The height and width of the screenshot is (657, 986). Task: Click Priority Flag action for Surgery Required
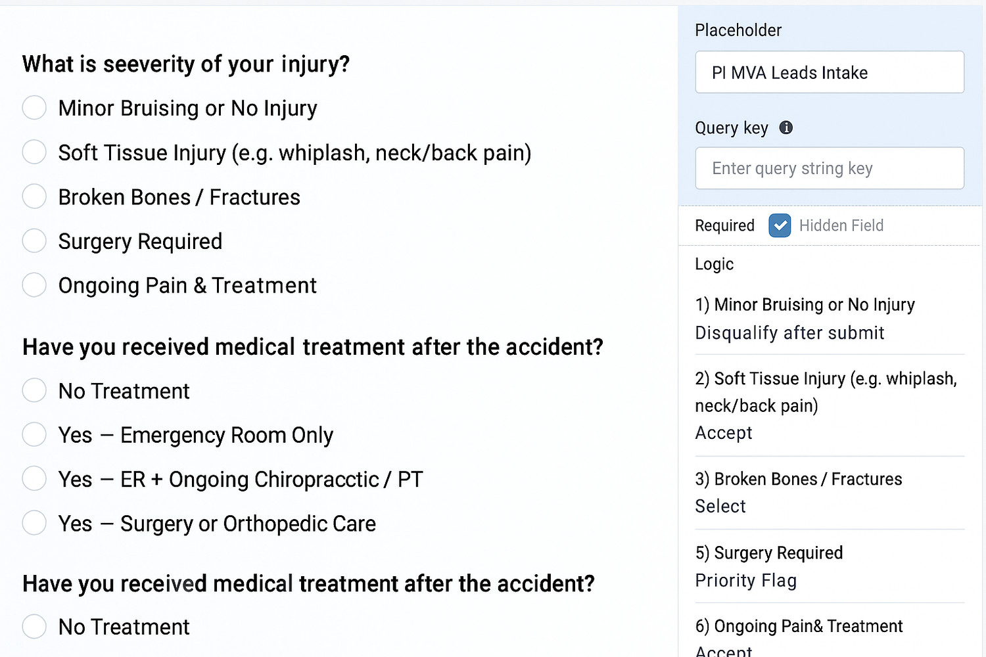tap(745, 581)
